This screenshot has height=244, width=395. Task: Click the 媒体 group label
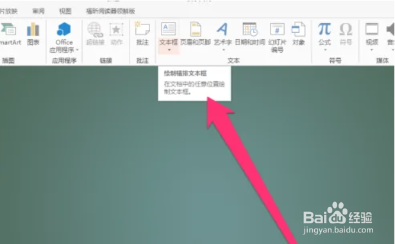382,60
